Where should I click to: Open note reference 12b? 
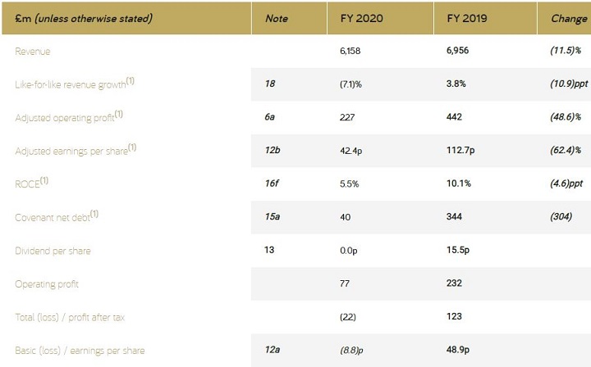pyautogui.click(x=273, y=150)
